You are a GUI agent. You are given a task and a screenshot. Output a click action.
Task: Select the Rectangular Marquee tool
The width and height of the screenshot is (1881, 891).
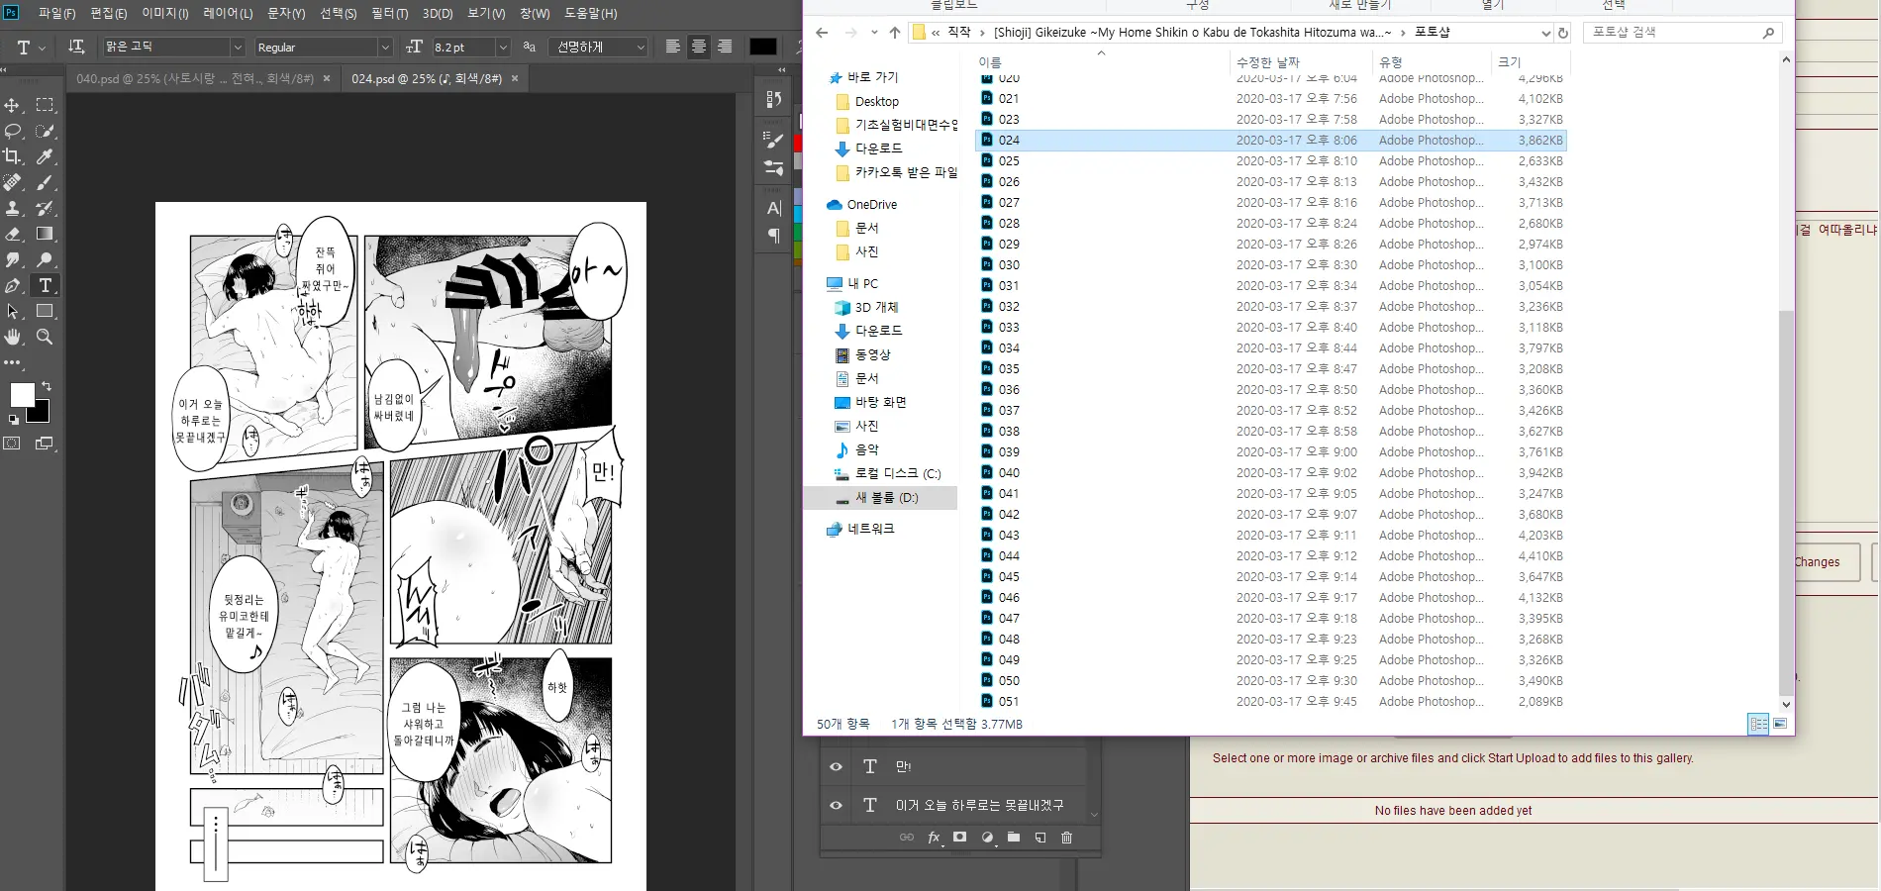click(45, 105)
